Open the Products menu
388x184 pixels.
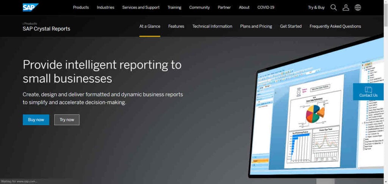pyautogui.click(x=81, y=8)
